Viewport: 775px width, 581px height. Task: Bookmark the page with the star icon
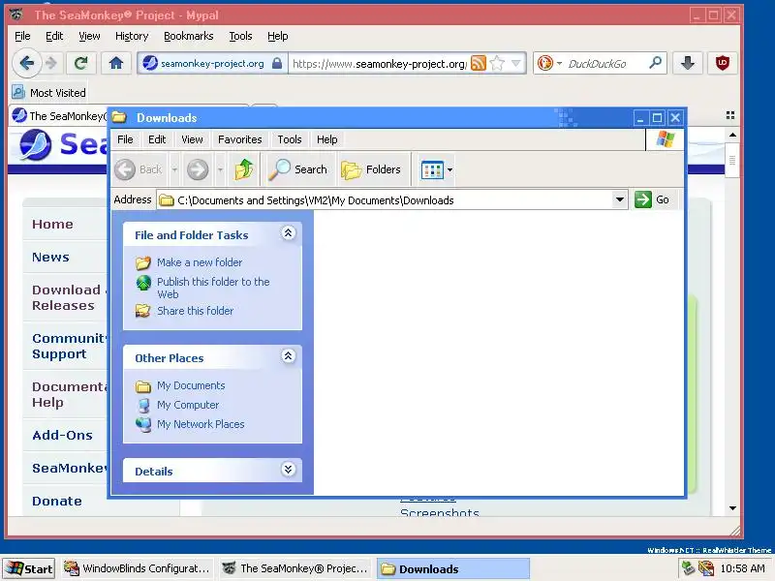tap(498, 63)
